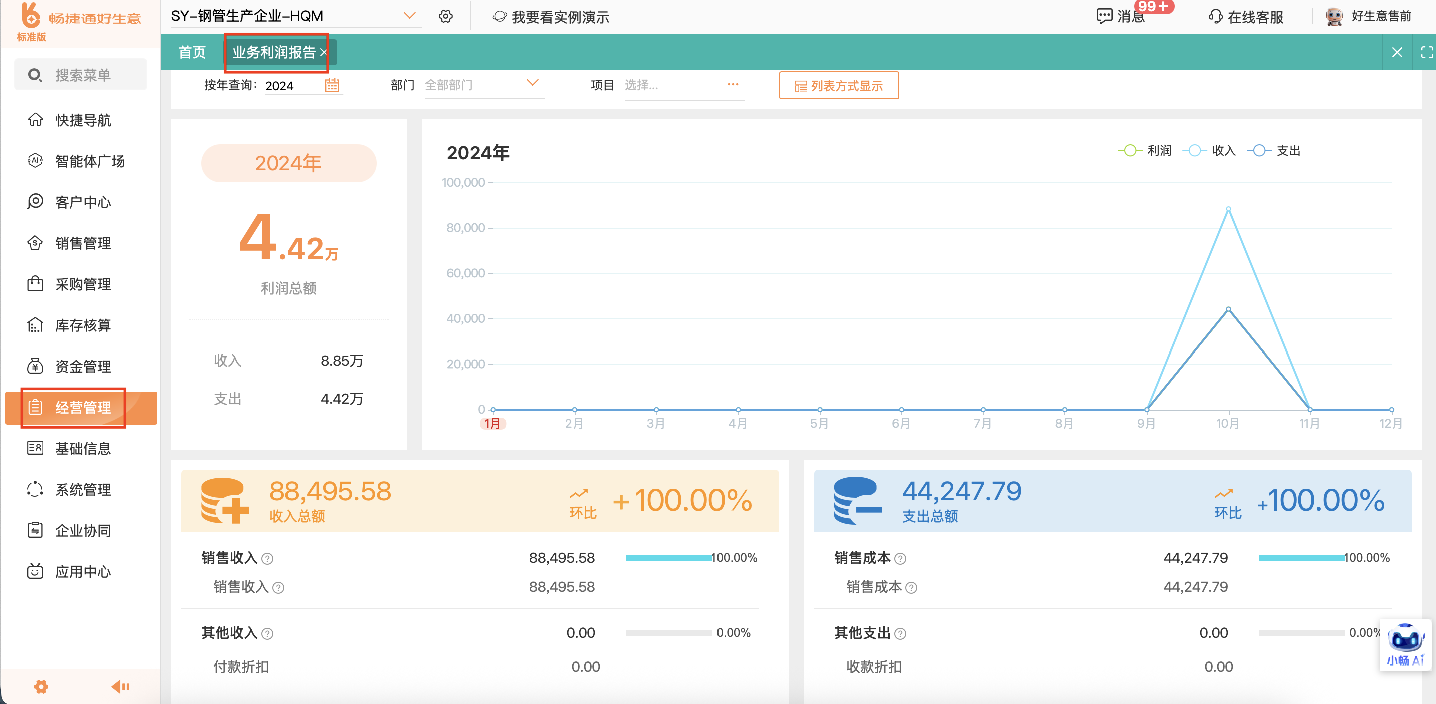Screen dimensions: 1436x704
Task: Click the orange gear at sidebar bottom
Action: [x=41, y=686]
